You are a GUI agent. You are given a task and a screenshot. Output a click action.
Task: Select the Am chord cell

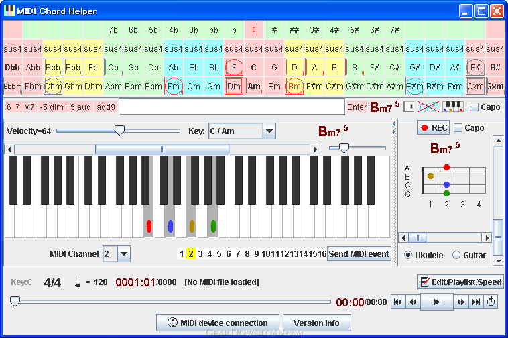(x=254, y=87)
